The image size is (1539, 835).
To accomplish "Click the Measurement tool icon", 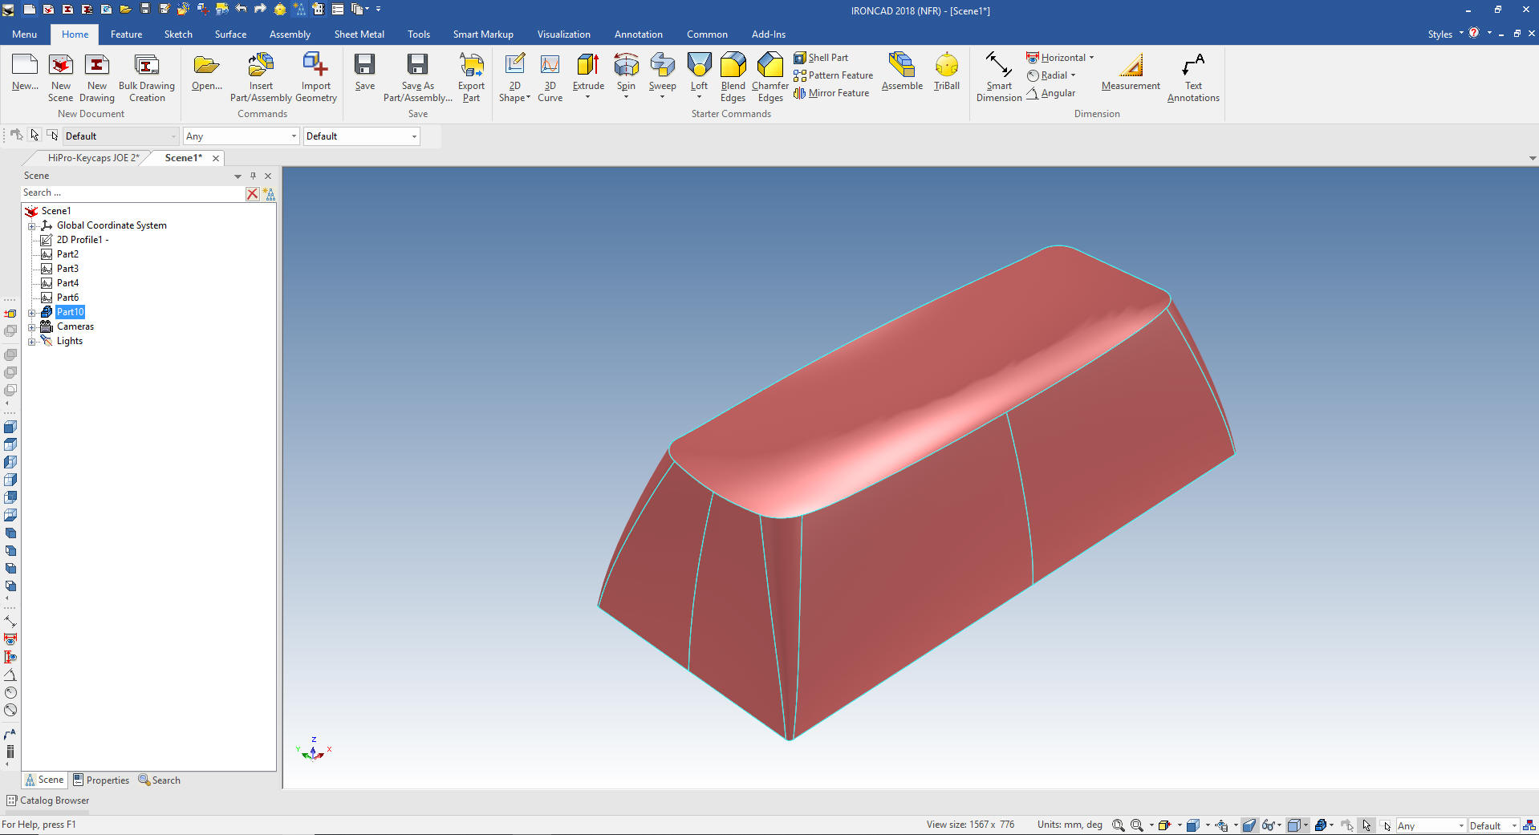I will coord(1131,66).
